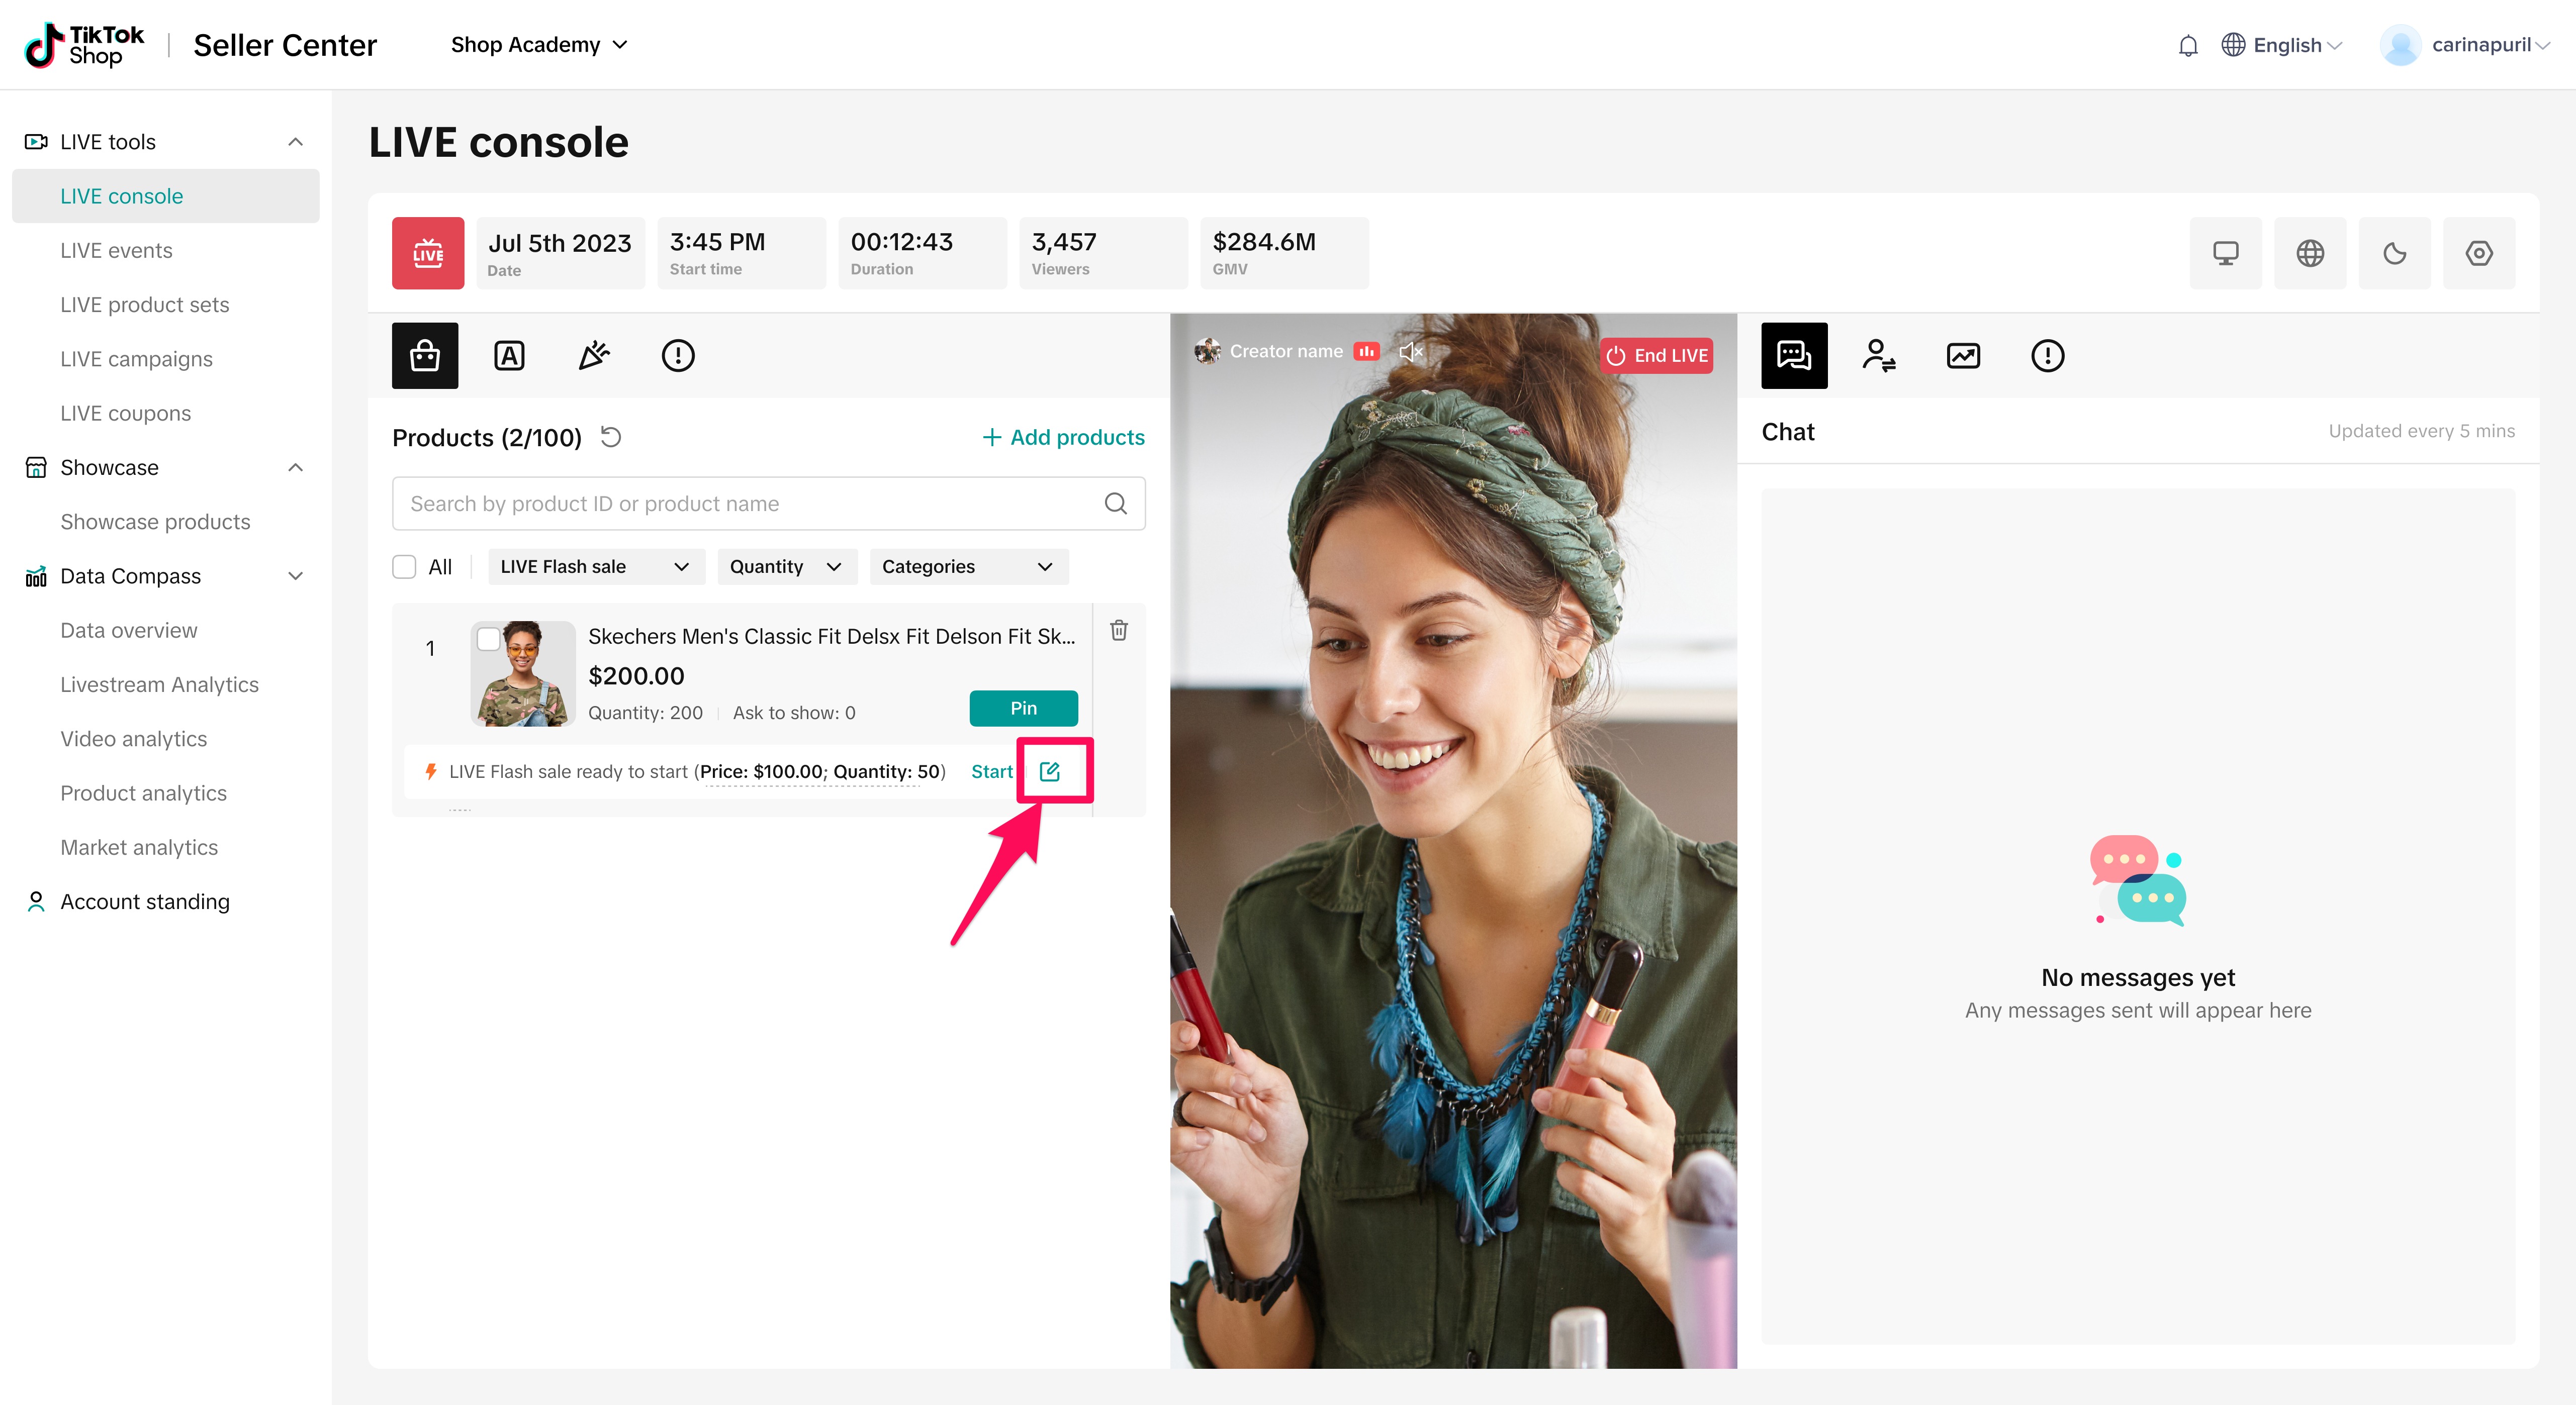2576x1405 pixels.
Task: Select the Skechers product checkbox
Action: pos(488,640)
